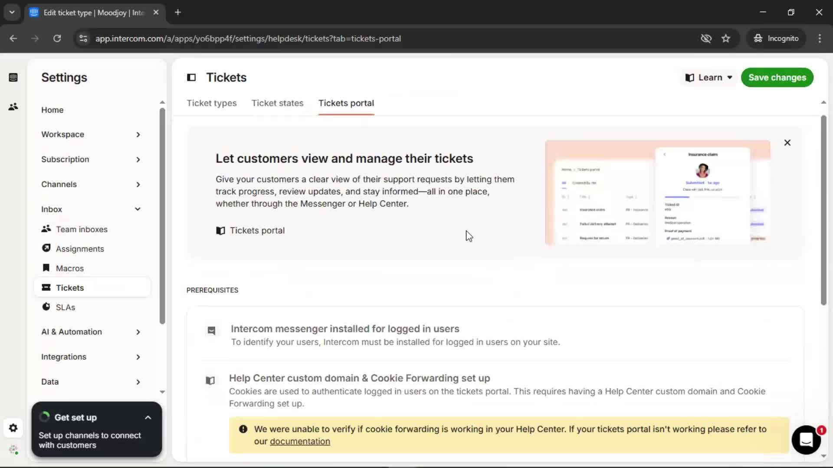
Task: Close the Edit ticket type browser tab
Action: point(156,13)
